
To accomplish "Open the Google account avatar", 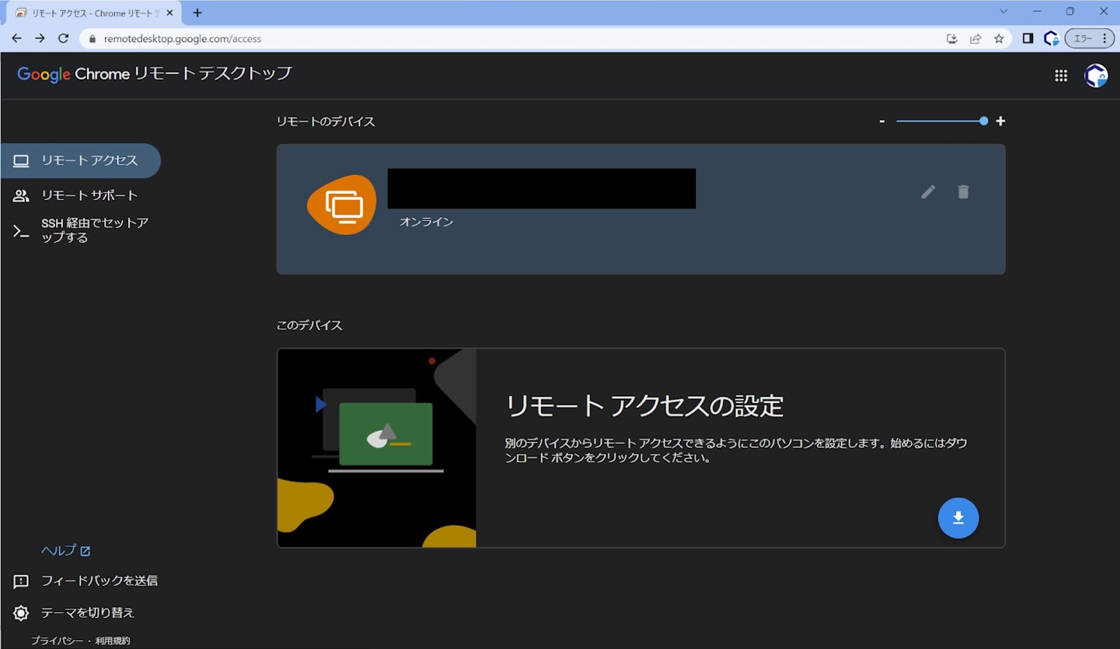I will click(x=1096, y=76).
